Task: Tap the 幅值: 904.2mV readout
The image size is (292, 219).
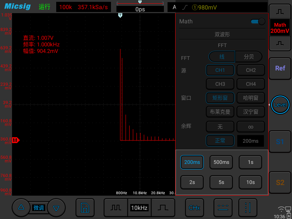Action: pos(41,51)
